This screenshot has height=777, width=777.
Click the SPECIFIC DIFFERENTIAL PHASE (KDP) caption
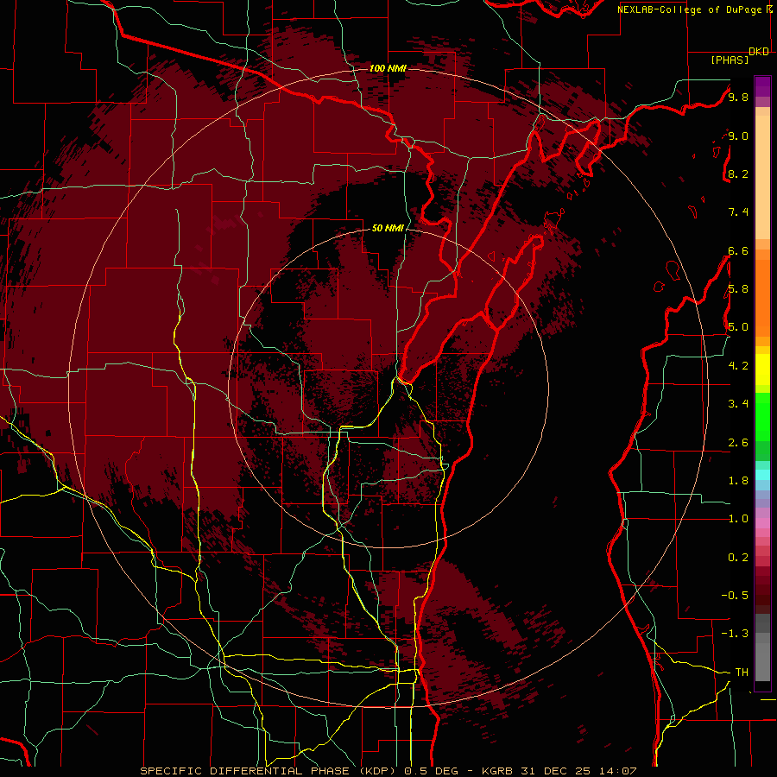coord(270,771)
